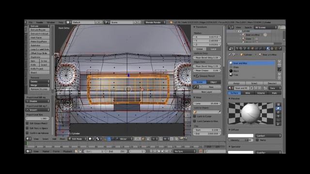
Task: Click the eyedropper in Lock to Object field
Action: (219, 112)
